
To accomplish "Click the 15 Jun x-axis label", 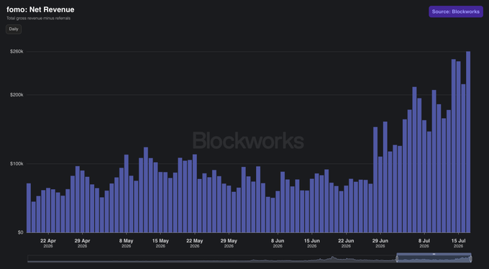I will [x=312, y=243].
